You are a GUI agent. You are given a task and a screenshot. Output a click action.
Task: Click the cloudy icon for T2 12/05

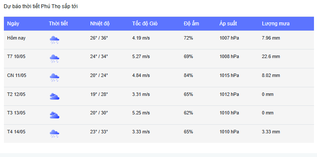coord(54,96)
